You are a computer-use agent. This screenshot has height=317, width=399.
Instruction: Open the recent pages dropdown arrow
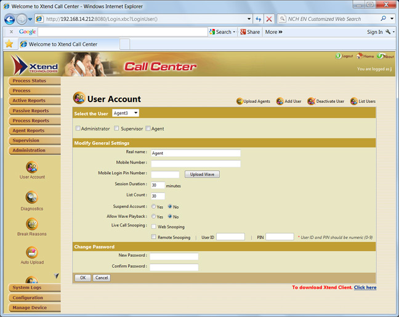[30, 19]
